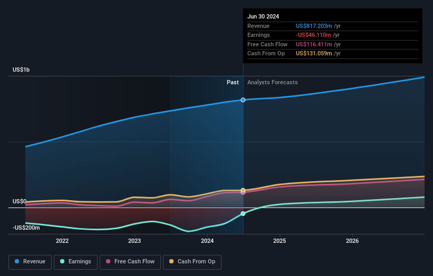Screen dimensions: 433x276
Task: Toggle the Revenue legend button
Action: pyautogui.click(x=30, y=262)
